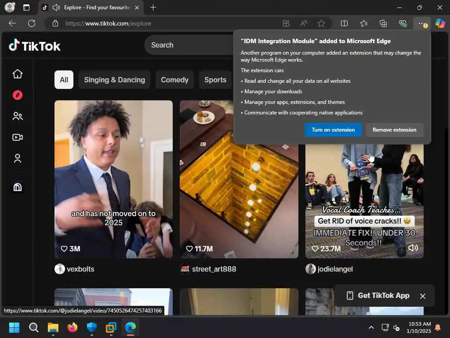The image size is (450, 338).
Task: Select the Singing & Dancing category
Action: [115, 80]
